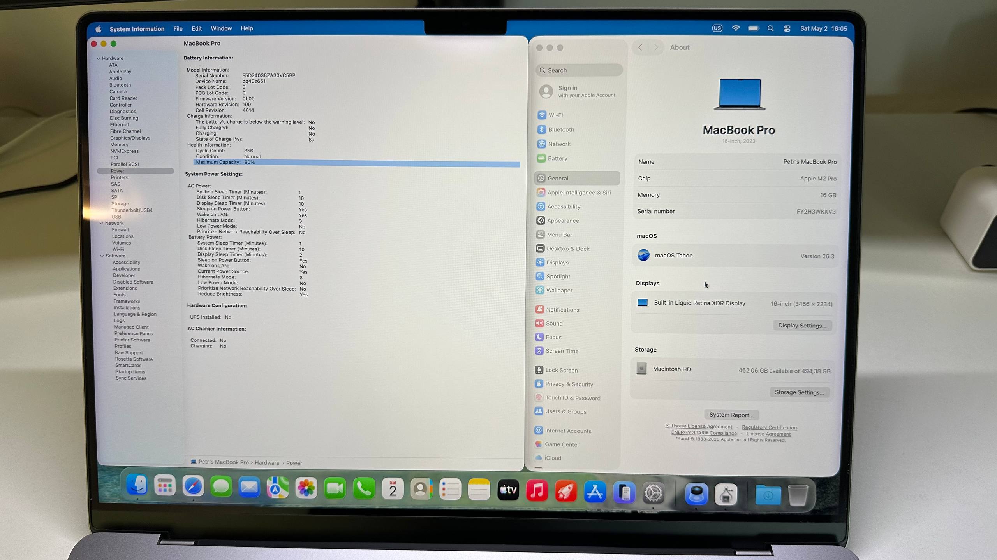The height and width of the screenshot is (560, 997).
Task: Click the macOS Tahoe version row
Action: pos(735,255)
